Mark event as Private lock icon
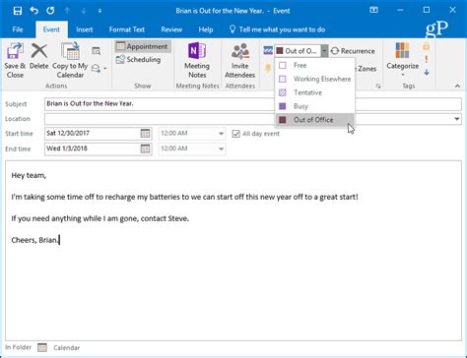Image resolution: width=467 pixels, height=358 pixels. (x=427, y=46)
